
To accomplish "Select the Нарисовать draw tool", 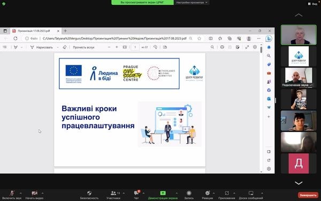I will pyautogui.click(x=42, y=47).
